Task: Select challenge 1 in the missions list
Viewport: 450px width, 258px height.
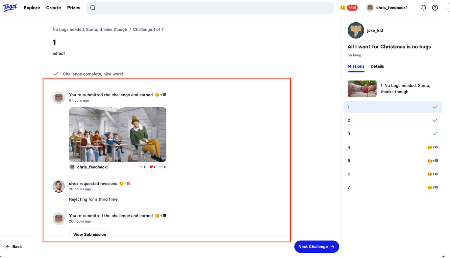Action: click(393, 107)
